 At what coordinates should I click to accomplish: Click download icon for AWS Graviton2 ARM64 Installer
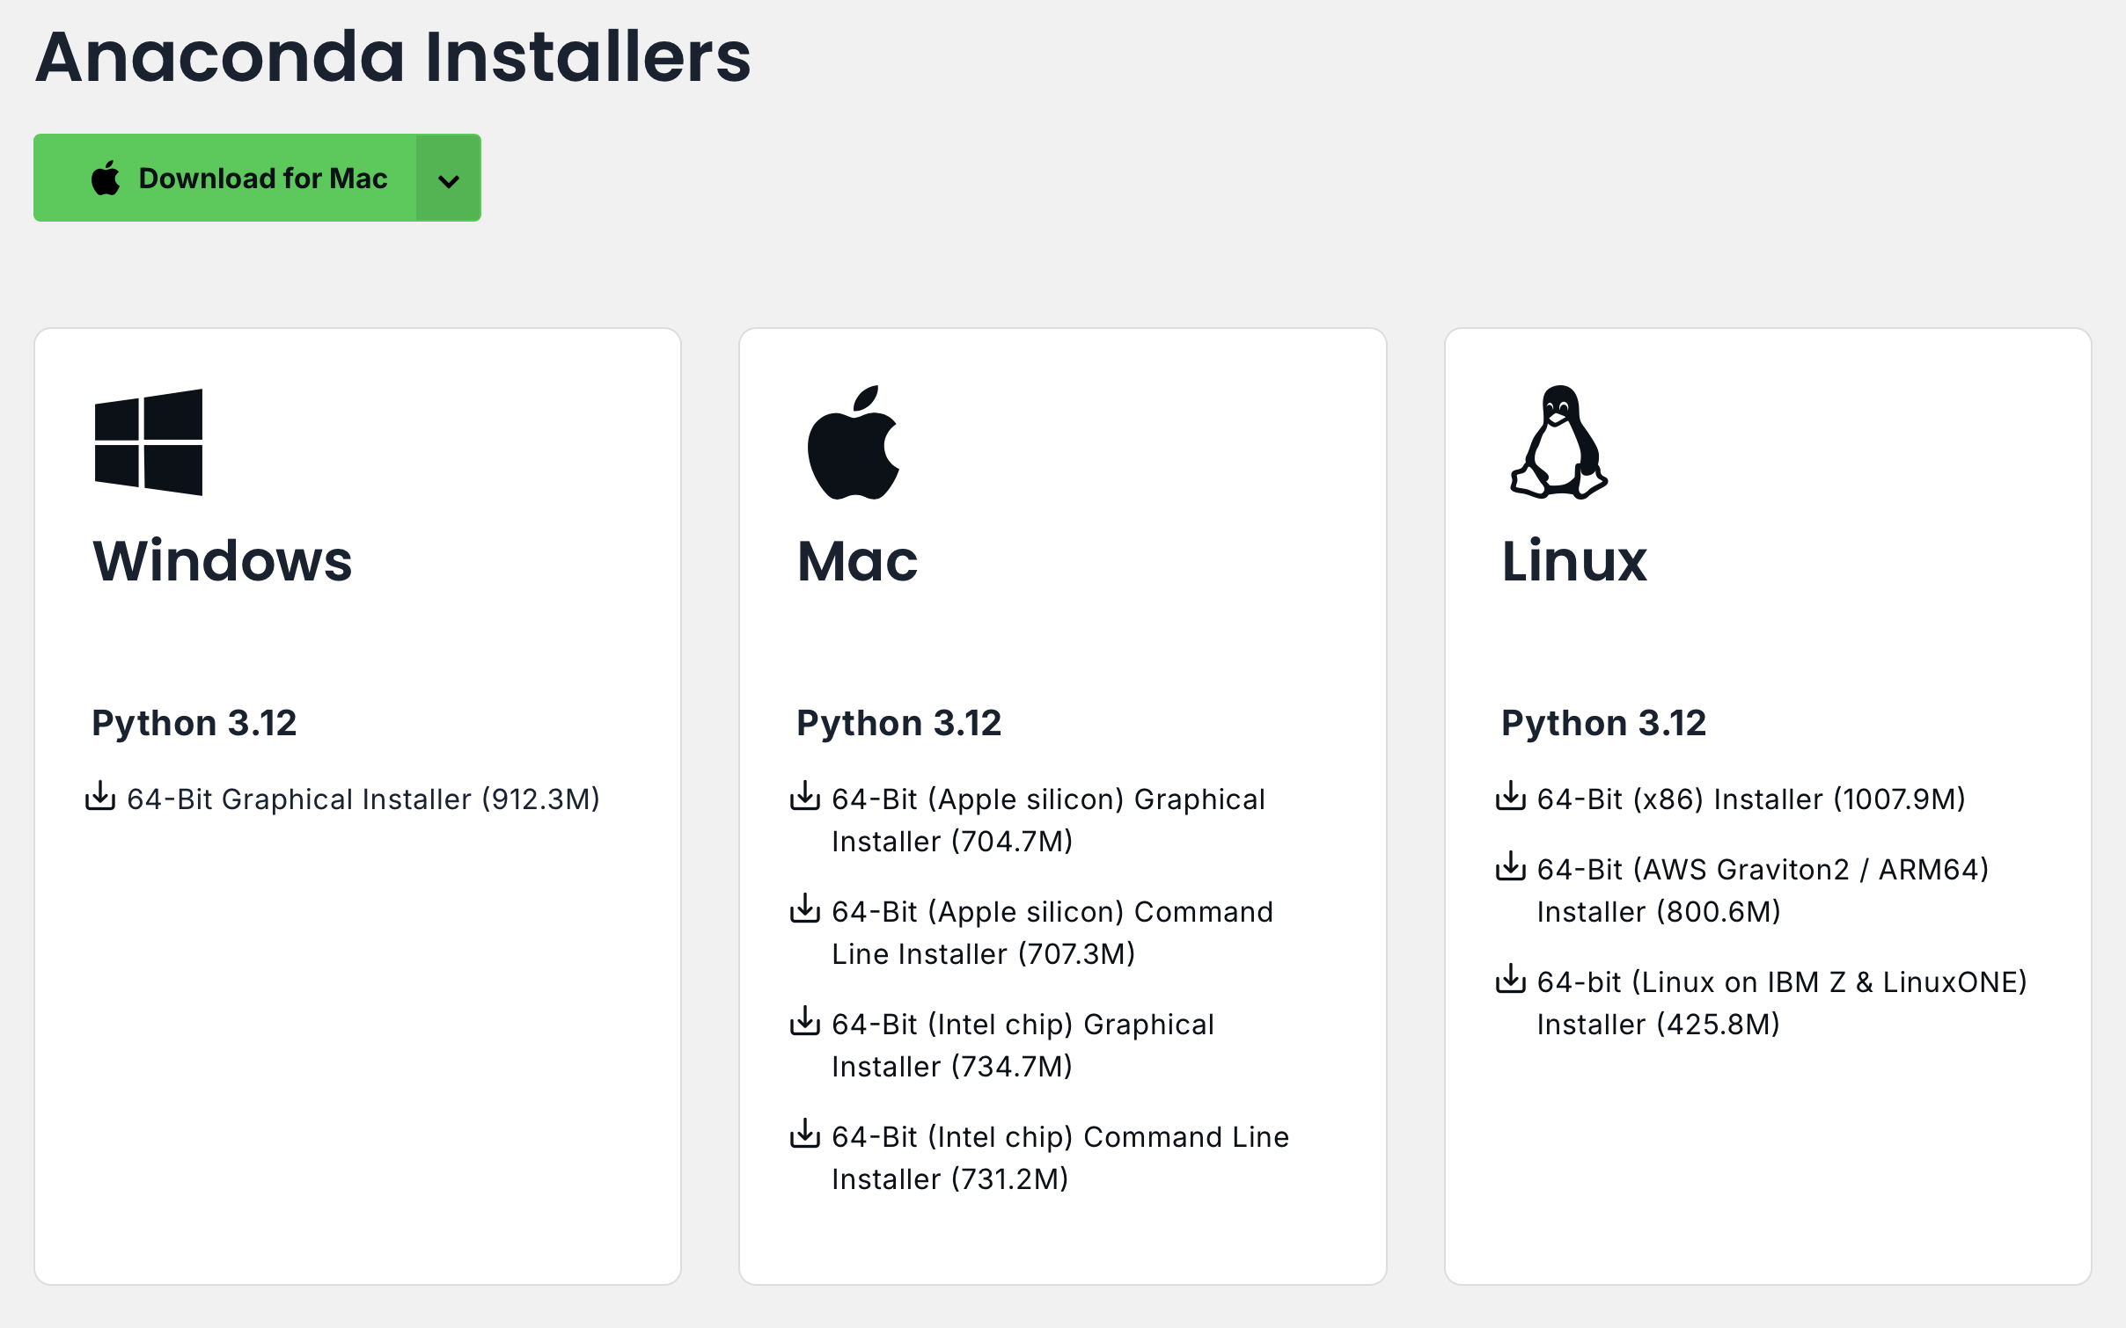(x=1510, y=866)
